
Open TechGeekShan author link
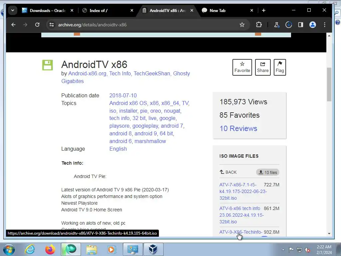pyautogui.click(x=152, y=74)
